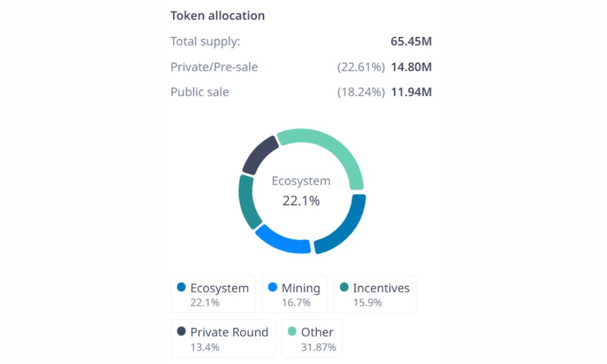Image resolution: width=607 pixels, height=364 pixels.
Task: Click the 14.80M Private/Pre-sale value
Action: coord(412,67)
